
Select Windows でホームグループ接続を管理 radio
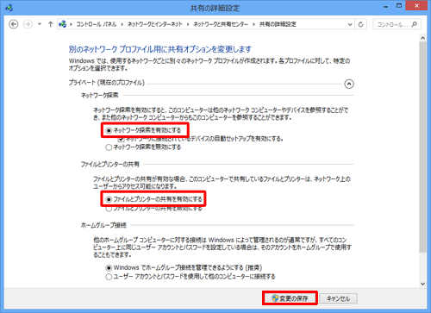click(109, 268)
